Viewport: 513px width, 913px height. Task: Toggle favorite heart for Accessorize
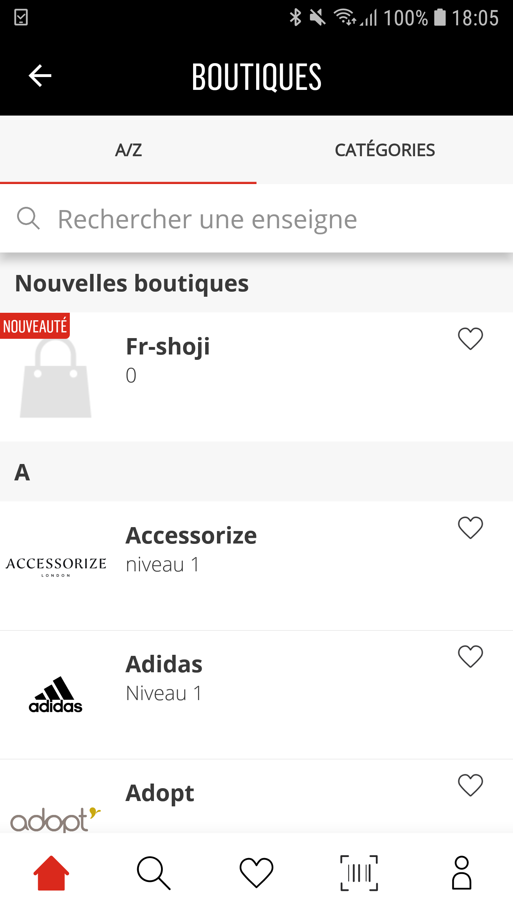click(470, 527)
